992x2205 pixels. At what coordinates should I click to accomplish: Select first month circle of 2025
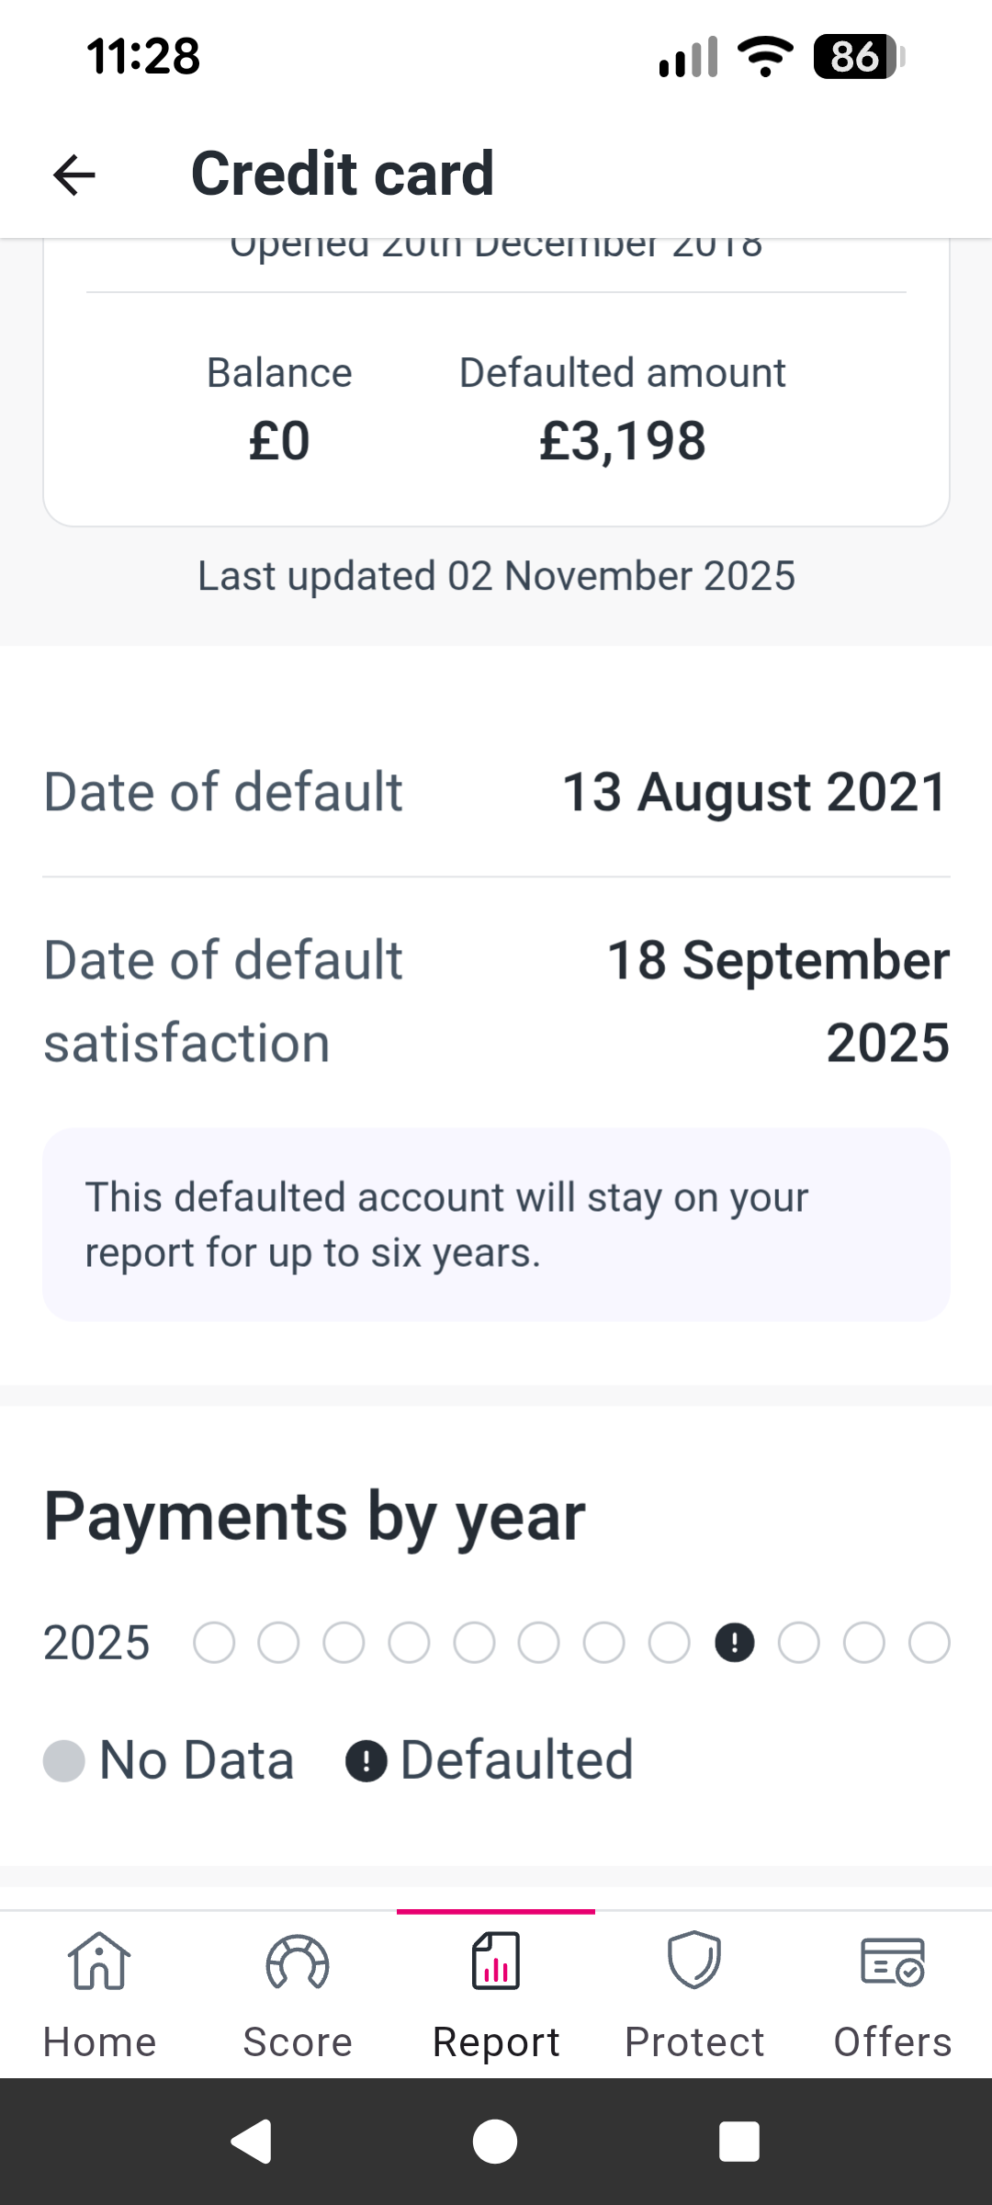[x=214, y=1643]
